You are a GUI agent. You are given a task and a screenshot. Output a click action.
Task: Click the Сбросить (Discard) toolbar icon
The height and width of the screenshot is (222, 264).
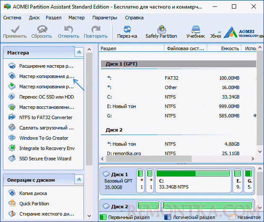pos(42,29)
